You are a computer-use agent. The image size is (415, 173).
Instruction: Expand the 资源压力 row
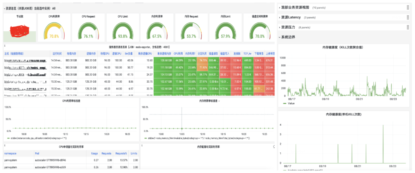[x=279, y=27]
